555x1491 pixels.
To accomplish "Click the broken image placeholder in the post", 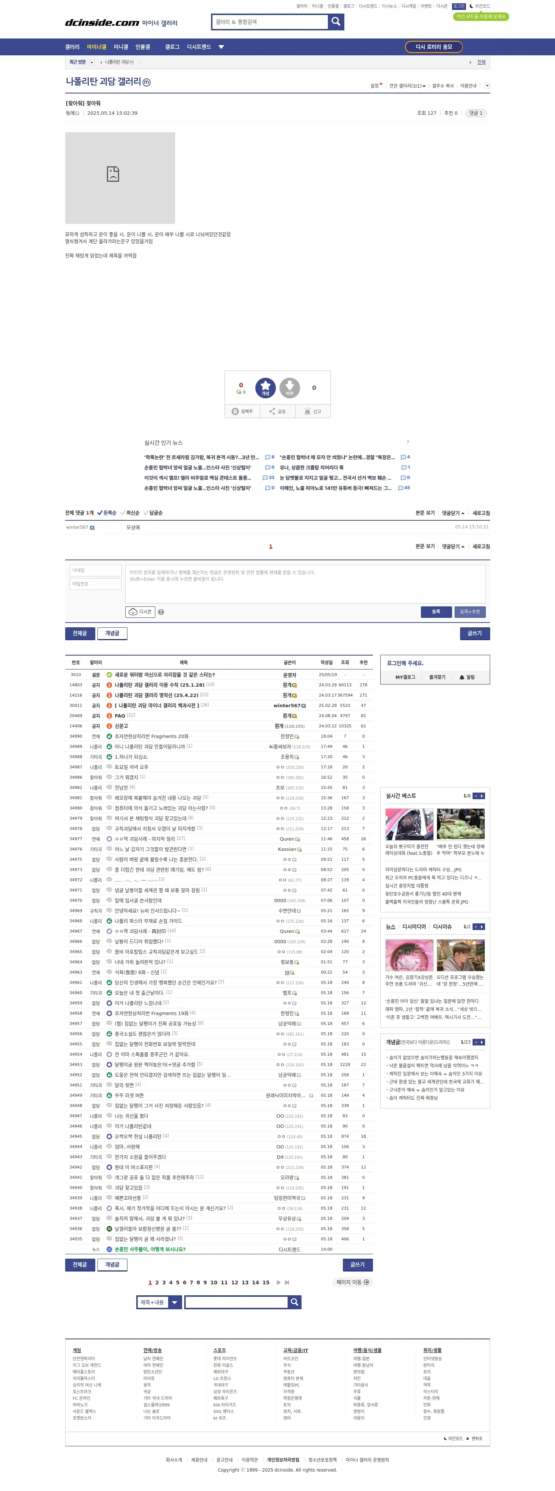I will click(x=120, y=178).
